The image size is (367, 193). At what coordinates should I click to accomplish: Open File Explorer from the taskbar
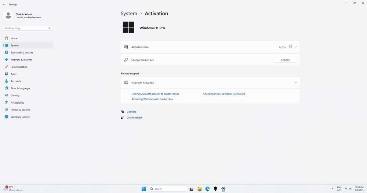(200, 189)
